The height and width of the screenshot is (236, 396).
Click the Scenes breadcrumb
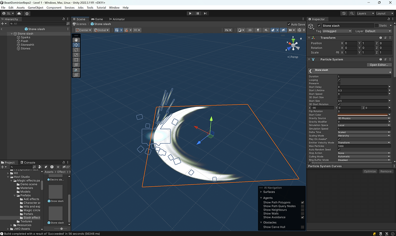[x=80, y=24]
